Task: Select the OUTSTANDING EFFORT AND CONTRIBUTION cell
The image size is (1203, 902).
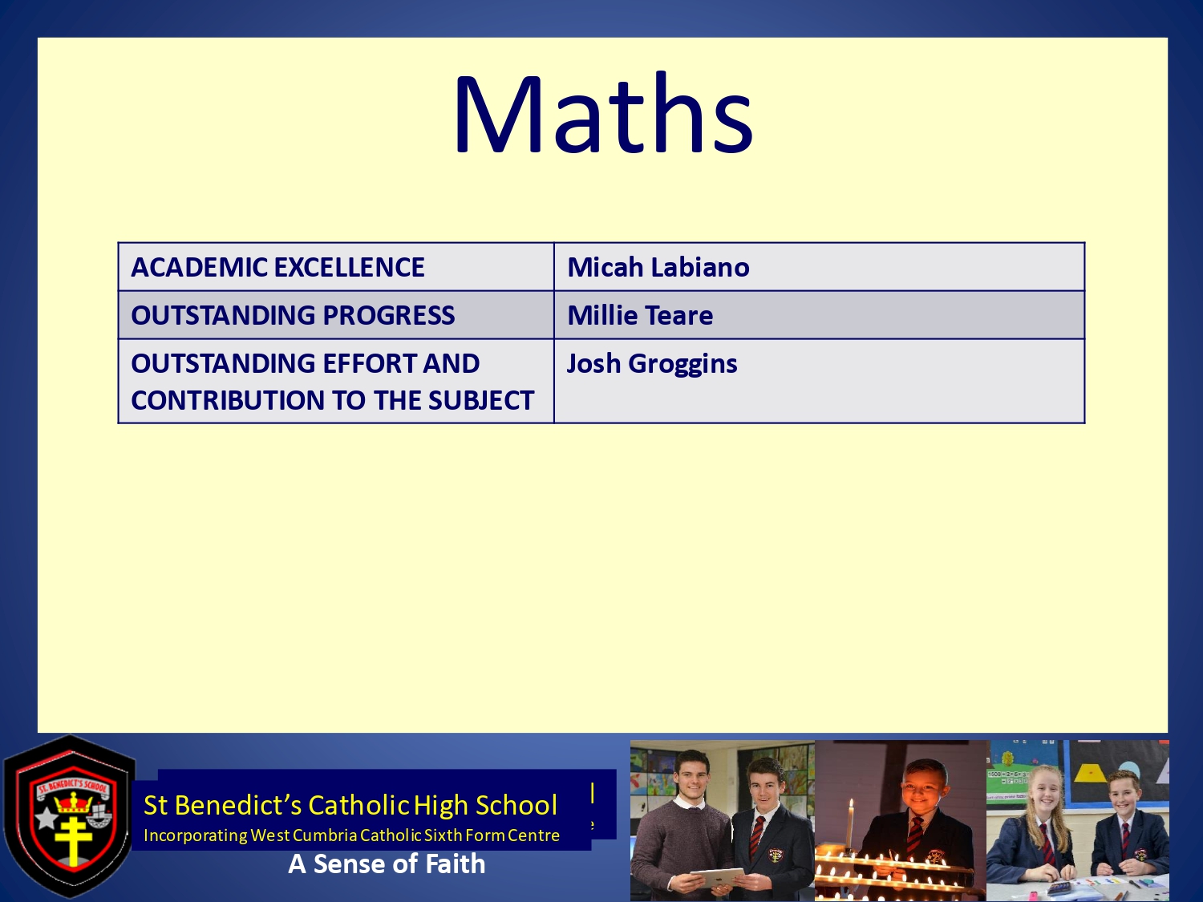Action: point(336,382)
